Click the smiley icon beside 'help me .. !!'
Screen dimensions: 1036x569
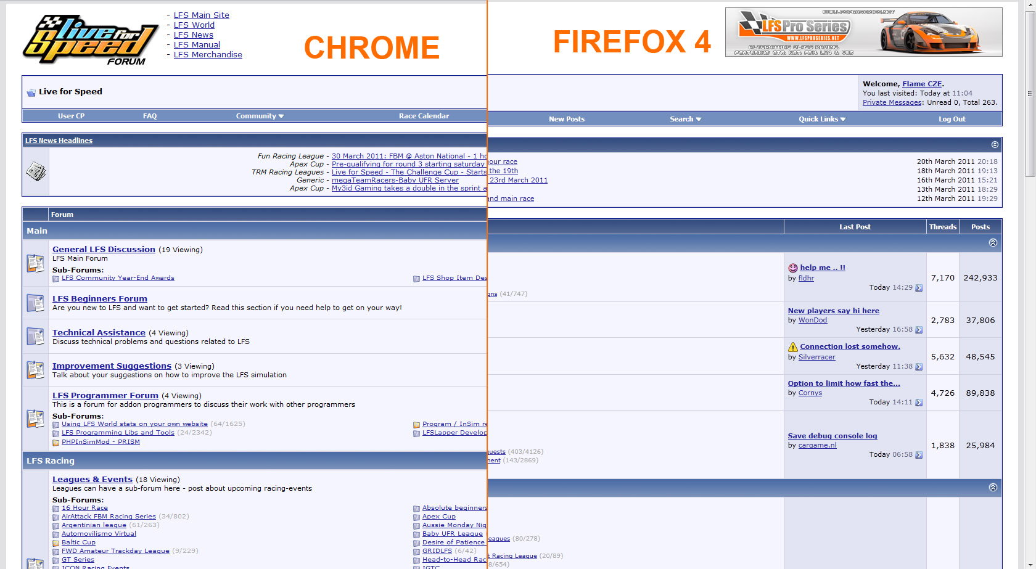click(793, 268)
